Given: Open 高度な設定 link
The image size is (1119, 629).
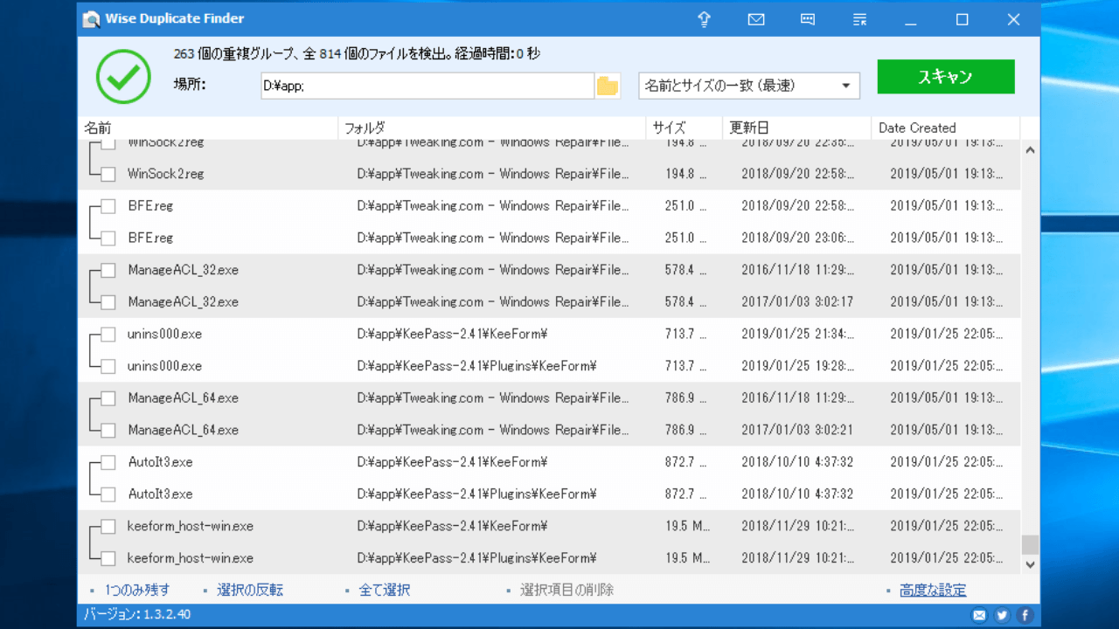Looking at the screenshot, I should pyautogui.click(x=933, y=590).
